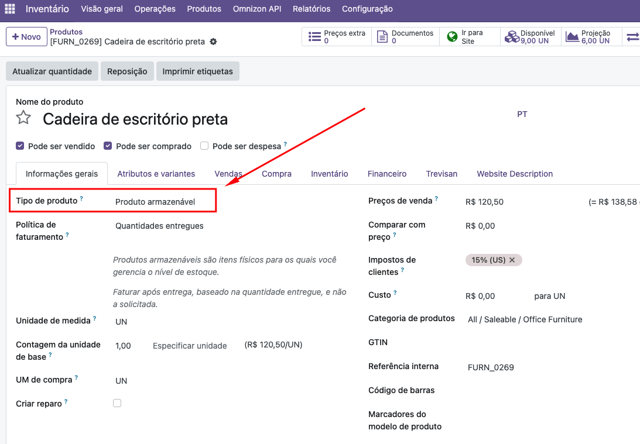Click the Novo button

(26, 37)
